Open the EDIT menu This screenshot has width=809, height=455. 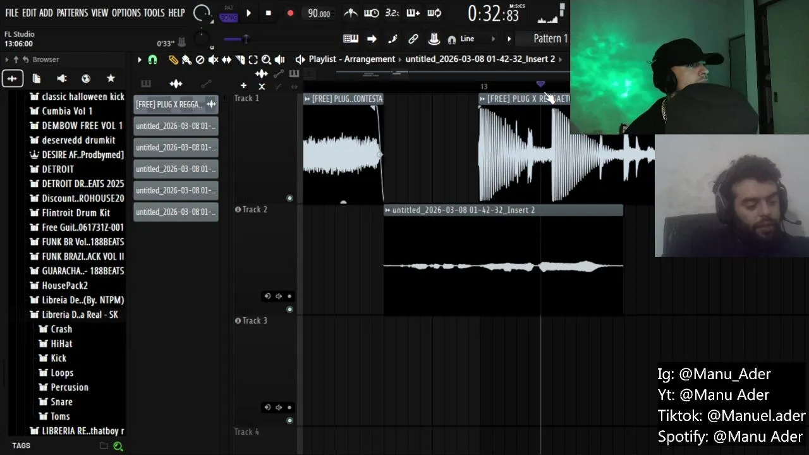pyautogui.click(x=29, y=13)
